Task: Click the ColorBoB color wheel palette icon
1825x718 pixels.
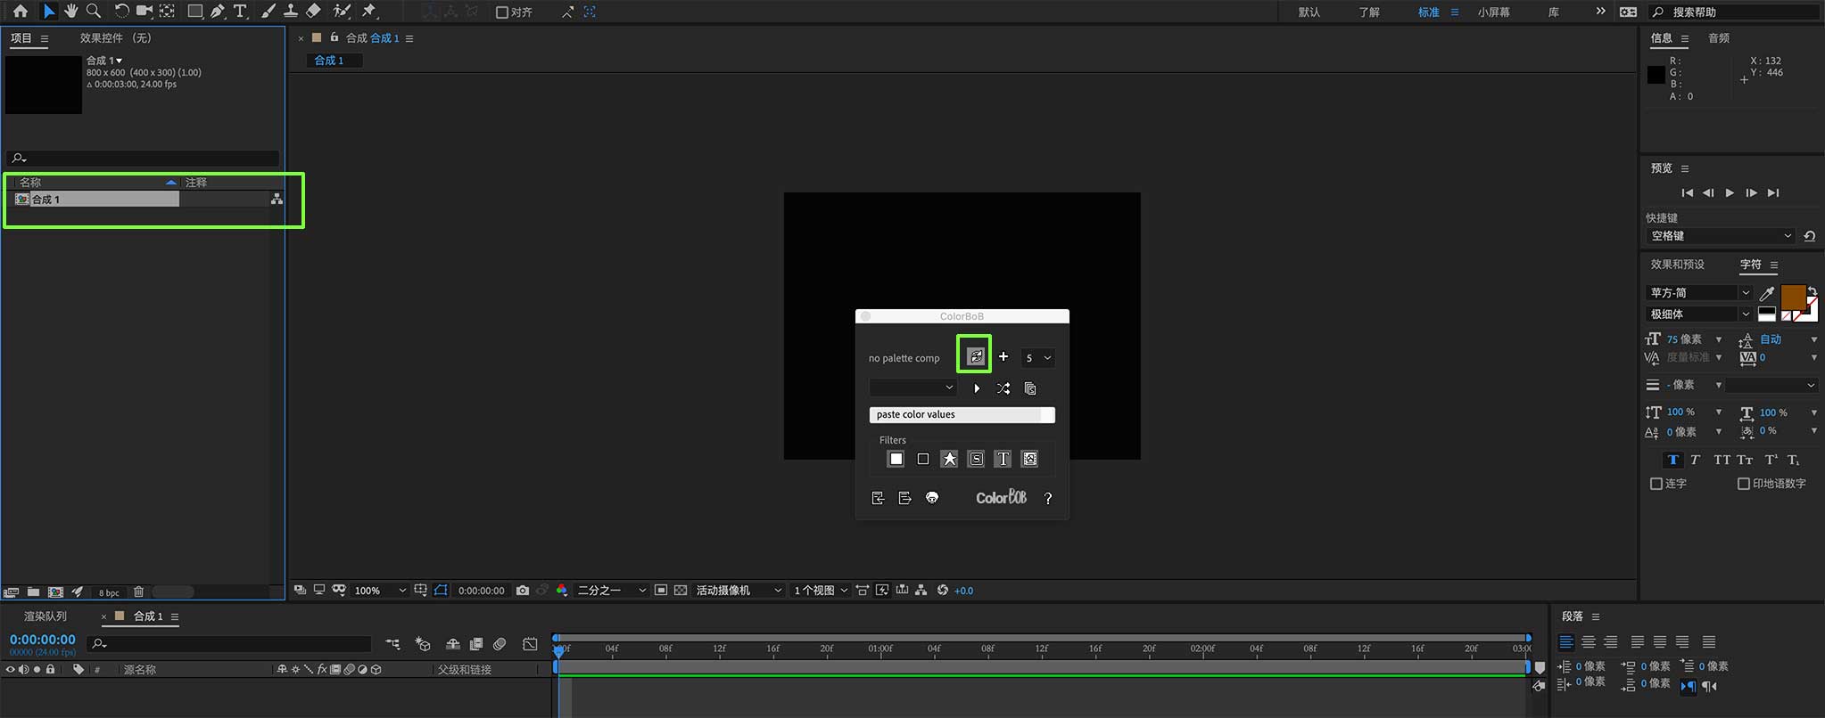Action: (x=932, y=498)
